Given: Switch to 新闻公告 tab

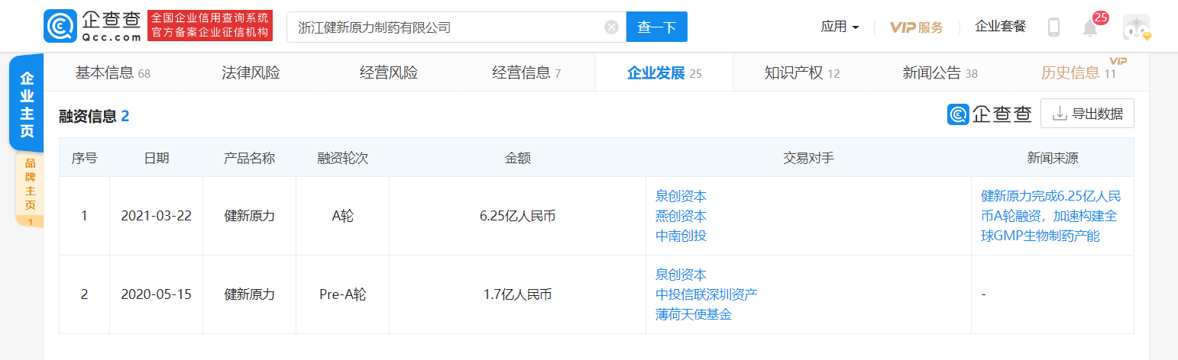Looking at the screenshot, I should click(x=940, y=73).
